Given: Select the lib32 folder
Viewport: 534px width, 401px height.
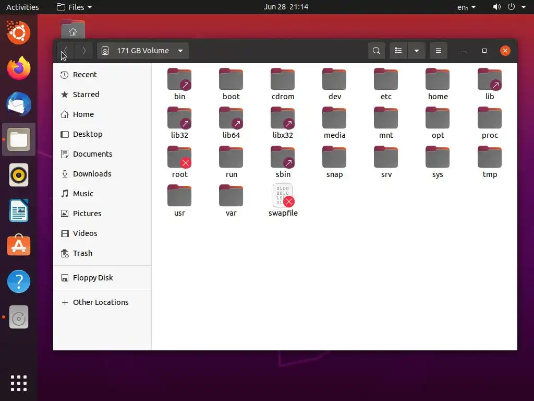Looking at the screenshot, I should coord(179,123).
